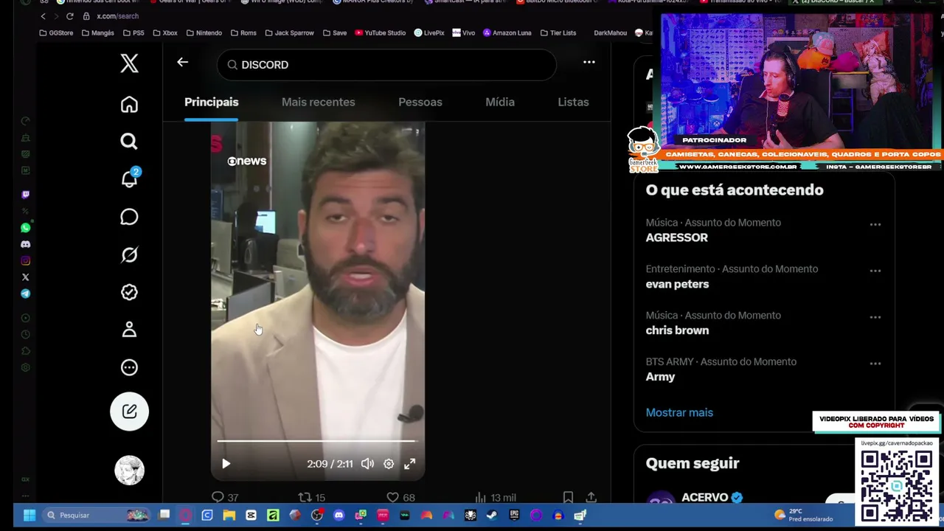Open the More circle menu in sidebar
Image resolution: width=944 pixels, height=531 pixels.
[129, 367]
